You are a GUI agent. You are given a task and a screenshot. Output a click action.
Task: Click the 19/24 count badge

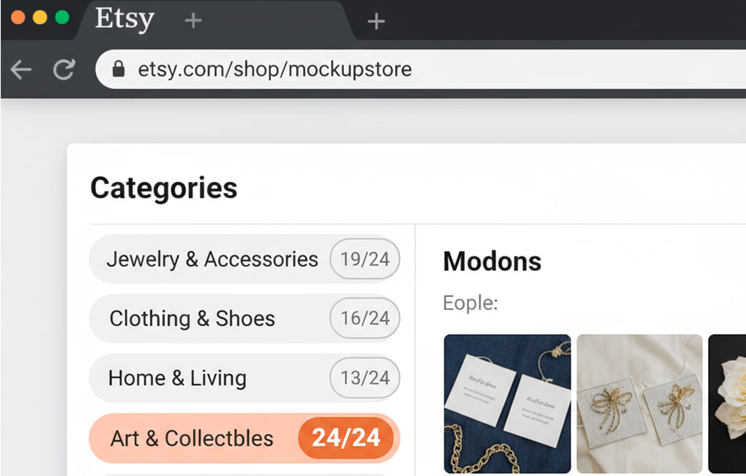(365, 259)
